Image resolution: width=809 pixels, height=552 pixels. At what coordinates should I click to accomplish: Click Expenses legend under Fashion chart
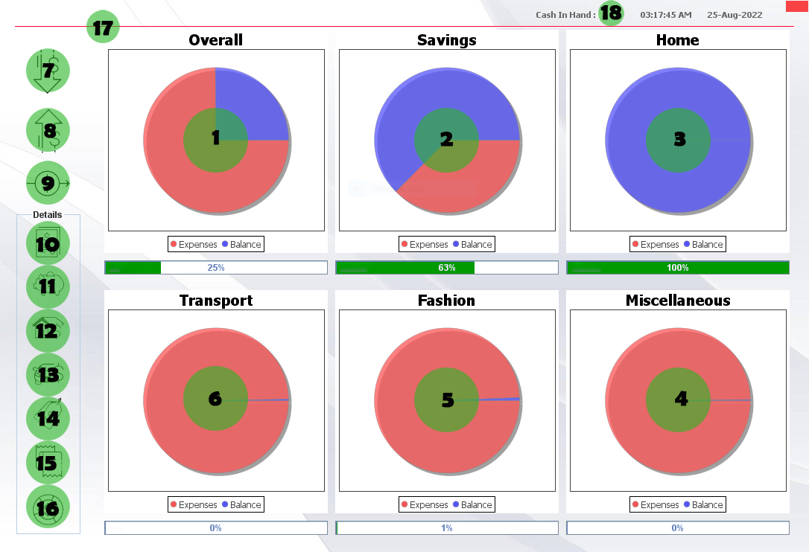[425, 504]
